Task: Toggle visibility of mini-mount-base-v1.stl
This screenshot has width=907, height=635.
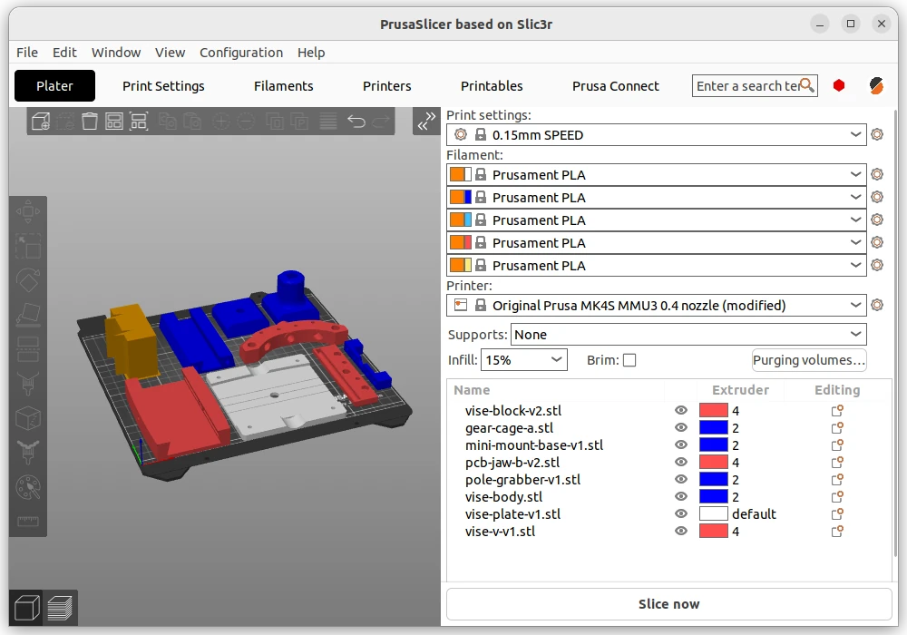Action: click(681, 444)
